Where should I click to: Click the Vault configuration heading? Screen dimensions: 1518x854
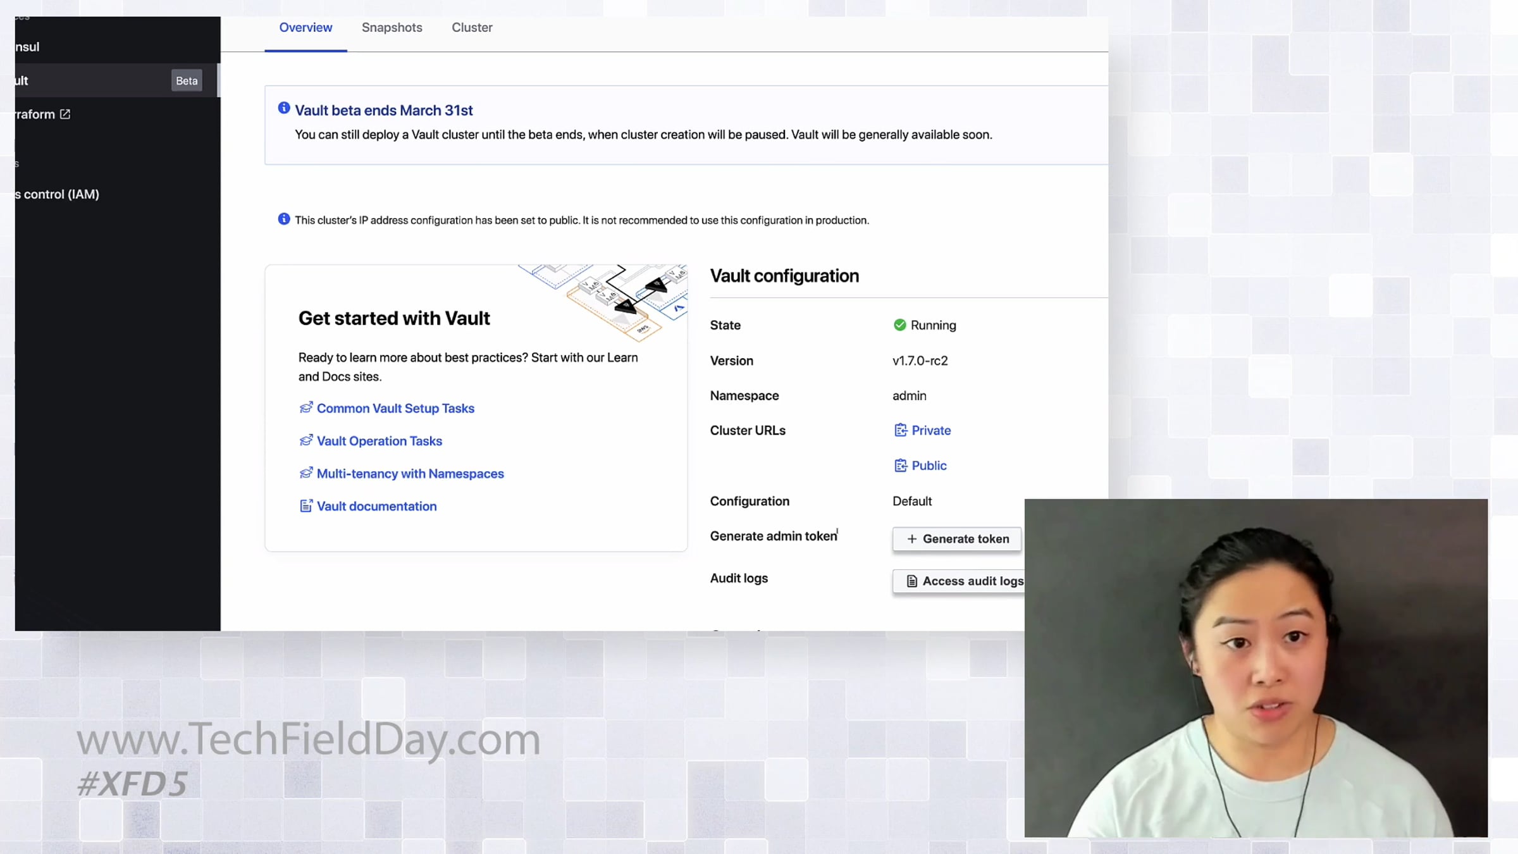(784, 276)
